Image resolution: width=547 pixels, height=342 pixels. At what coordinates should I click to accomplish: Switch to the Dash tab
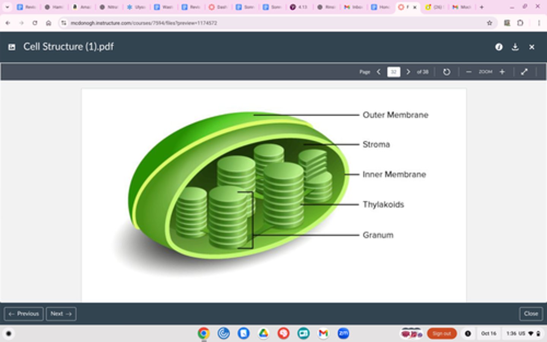click(x=218, y=7)
